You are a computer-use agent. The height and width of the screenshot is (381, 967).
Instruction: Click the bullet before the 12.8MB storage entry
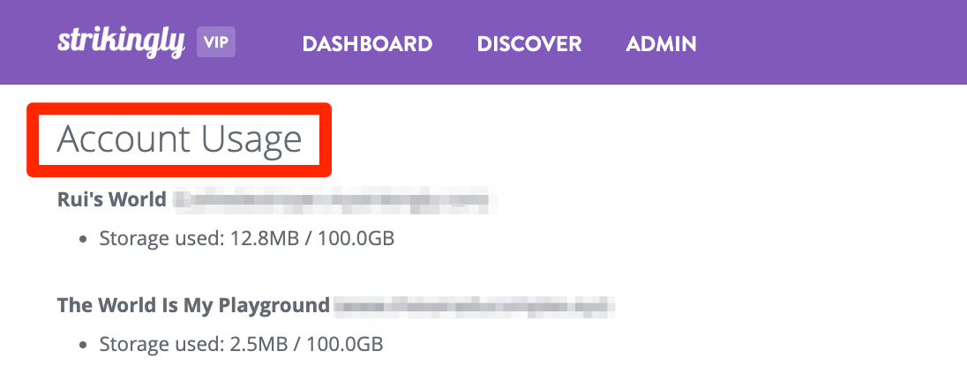pyautogui.click(x=84, y=239)
